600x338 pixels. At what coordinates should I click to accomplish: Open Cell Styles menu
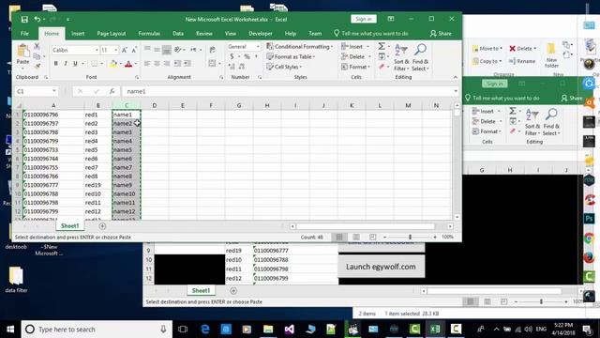click(x=284, y=67)
